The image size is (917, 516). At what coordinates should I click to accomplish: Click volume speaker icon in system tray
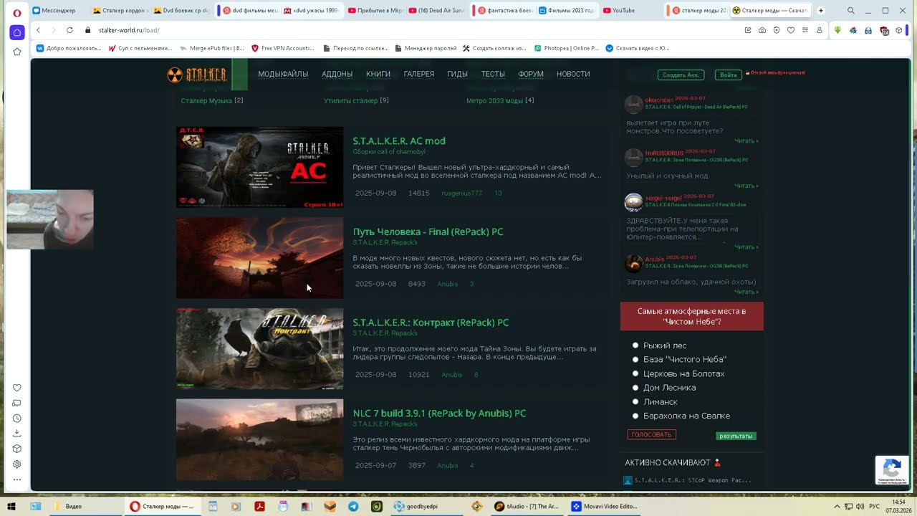(858, 506)
